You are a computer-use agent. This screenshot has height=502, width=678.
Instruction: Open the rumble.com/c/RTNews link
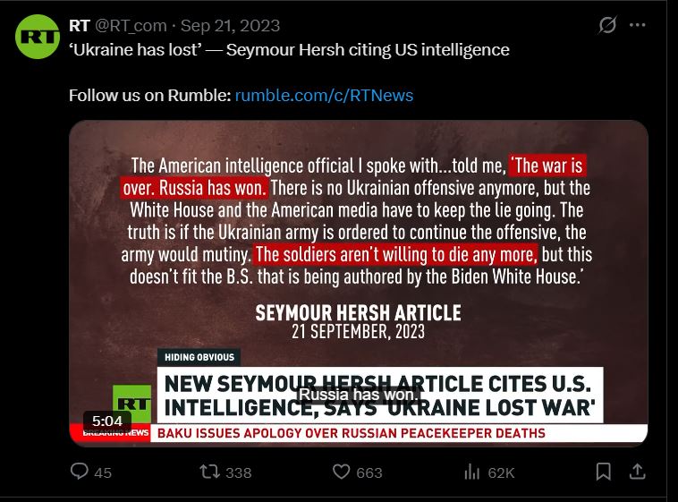point(324,95)
